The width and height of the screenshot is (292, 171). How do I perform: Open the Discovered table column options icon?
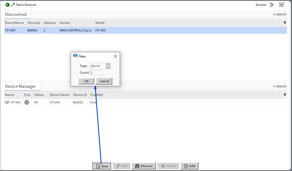click(x=284, y=23)
